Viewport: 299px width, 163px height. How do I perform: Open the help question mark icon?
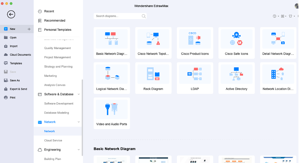tap(275, 16)
